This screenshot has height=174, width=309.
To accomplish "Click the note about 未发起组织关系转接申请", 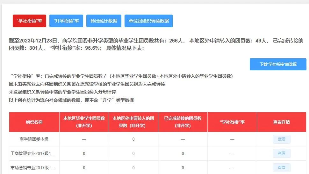I will (x=63, y=92).
